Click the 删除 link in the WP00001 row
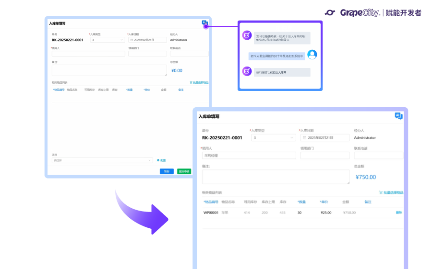This screenshot has width=432, height=269. point(399,213)
